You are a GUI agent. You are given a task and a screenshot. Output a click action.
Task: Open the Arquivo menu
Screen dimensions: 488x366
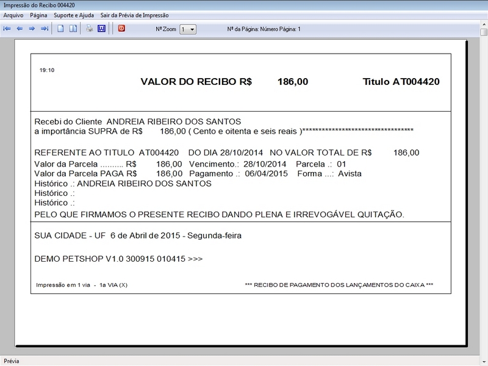[12, 16]
